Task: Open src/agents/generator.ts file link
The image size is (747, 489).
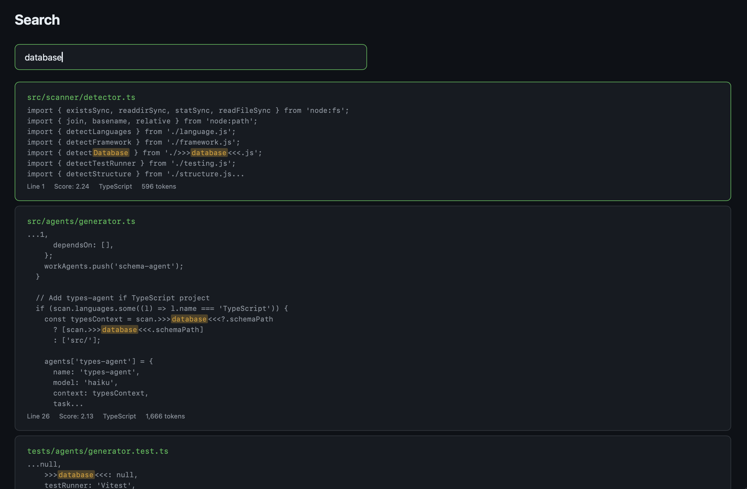Action: (81, 221)
